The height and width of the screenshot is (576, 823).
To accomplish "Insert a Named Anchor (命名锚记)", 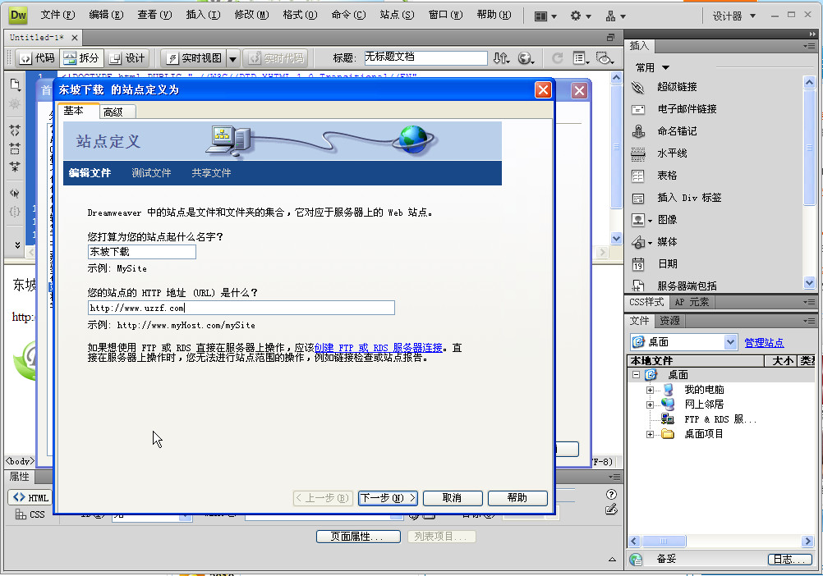I will point(677,131).
